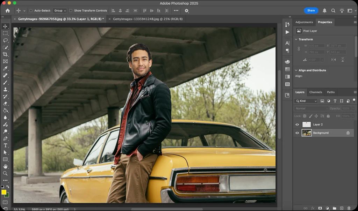Viewport: 358px width, 211px height.
Task: Switch to the Channels tab
Action: [x=315, y=92]
